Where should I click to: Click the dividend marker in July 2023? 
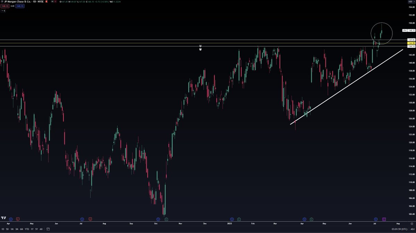click(376, 219)
